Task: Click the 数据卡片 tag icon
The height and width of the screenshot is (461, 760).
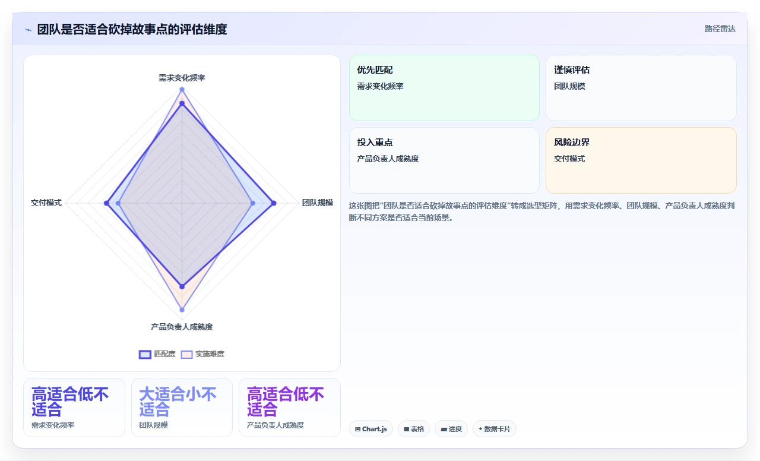Action: [x=480, y=429]
